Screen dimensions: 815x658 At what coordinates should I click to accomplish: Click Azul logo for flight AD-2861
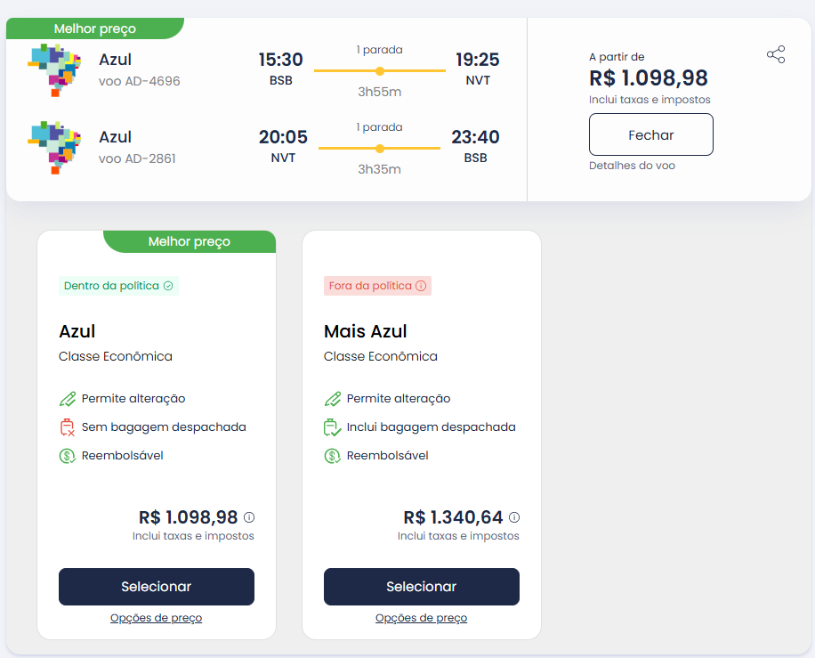coord(54,148)
